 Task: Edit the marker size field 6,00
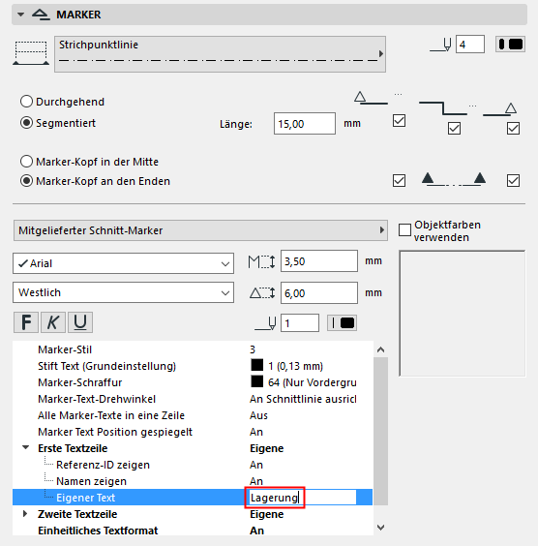coord(319,293)
